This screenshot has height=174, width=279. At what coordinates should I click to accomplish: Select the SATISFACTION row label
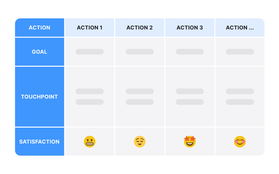39,141
